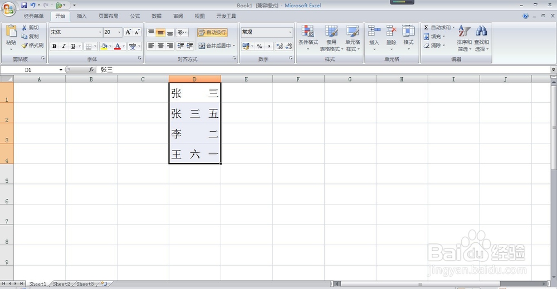Select row 5 header
The image size is (557, 289).
click(7, 174)
